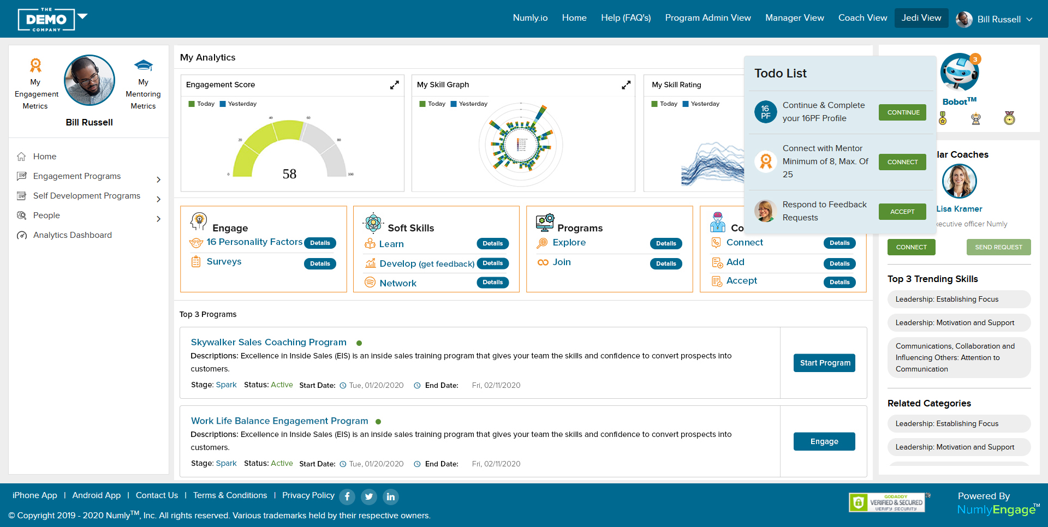
Task: Open the Twitter icon in footer
Action: pos(369,496)
